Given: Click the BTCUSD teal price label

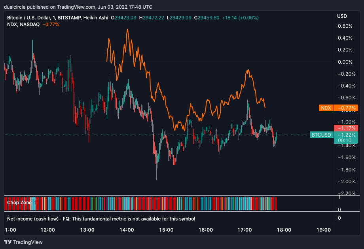Looking at the screenshot, I should coord(321,135).
